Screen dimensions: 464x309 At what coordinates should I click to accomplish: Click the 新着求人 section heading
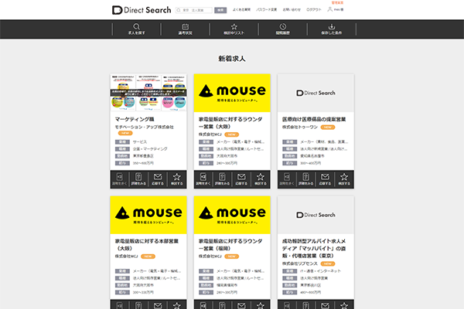point(232,59)
